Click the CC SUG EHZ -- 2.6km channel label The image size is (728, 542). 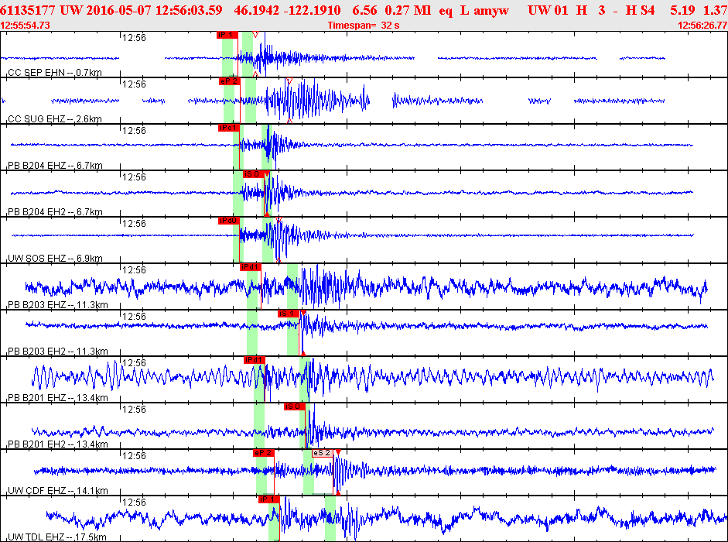pyautogui.click(x=55, y=119)
